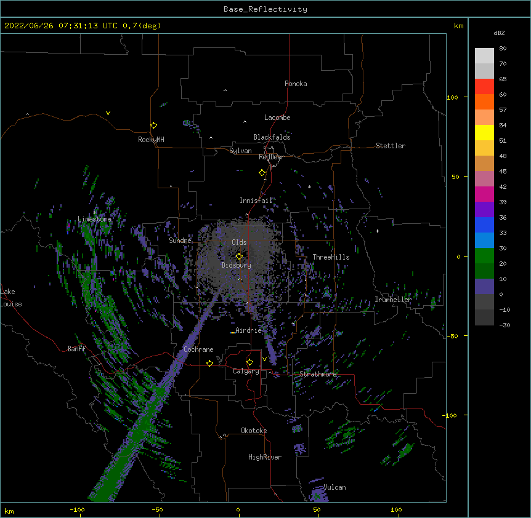The width and height of the screenshot is (531, 518).
Task: Click the Banff town label
Action: [x=76, y=349]
